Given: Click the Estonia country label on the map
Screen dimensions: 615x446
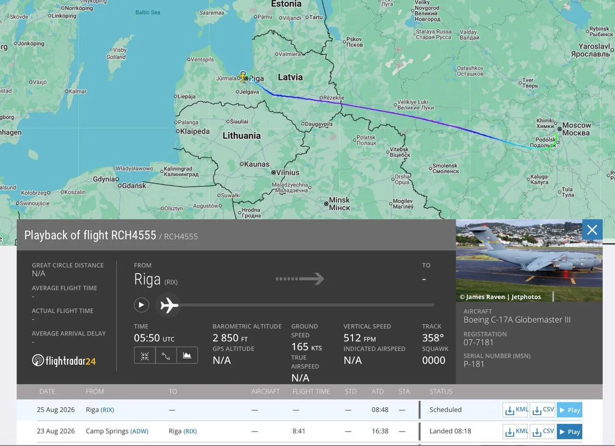Looking at the screenshot, I should click(x=286, y=4).
